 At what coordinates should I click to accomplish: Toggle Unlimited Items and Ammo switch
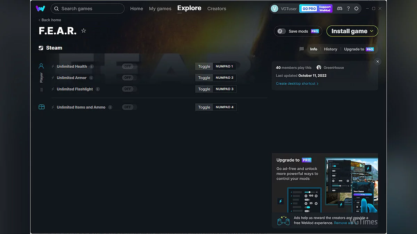point(129,107)
